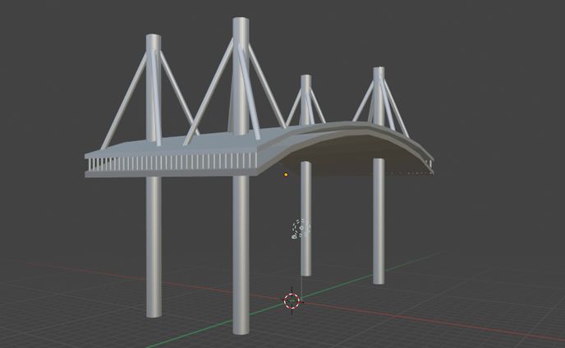Click the top of the tallest tower
Screen dimensions: 565x348
coord(241,25)
